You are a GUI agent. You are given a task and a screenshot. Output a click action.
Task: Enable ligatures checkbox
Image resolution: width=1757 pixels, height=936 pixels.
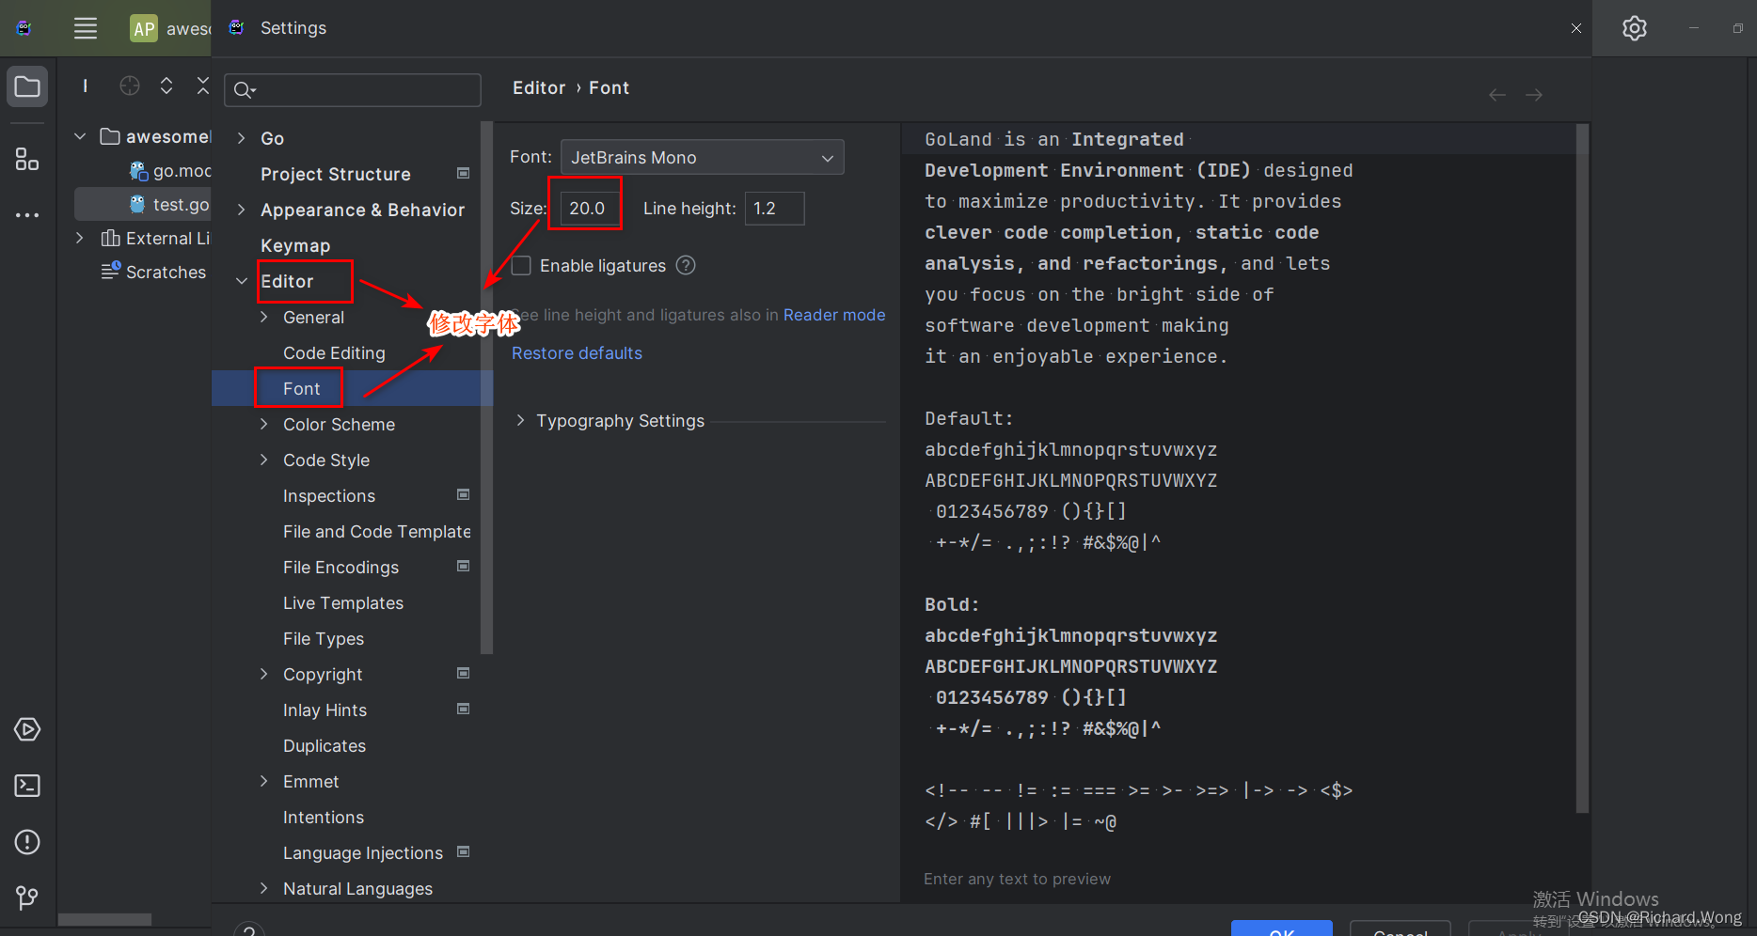pyautogui.click(x=521, y=266)
